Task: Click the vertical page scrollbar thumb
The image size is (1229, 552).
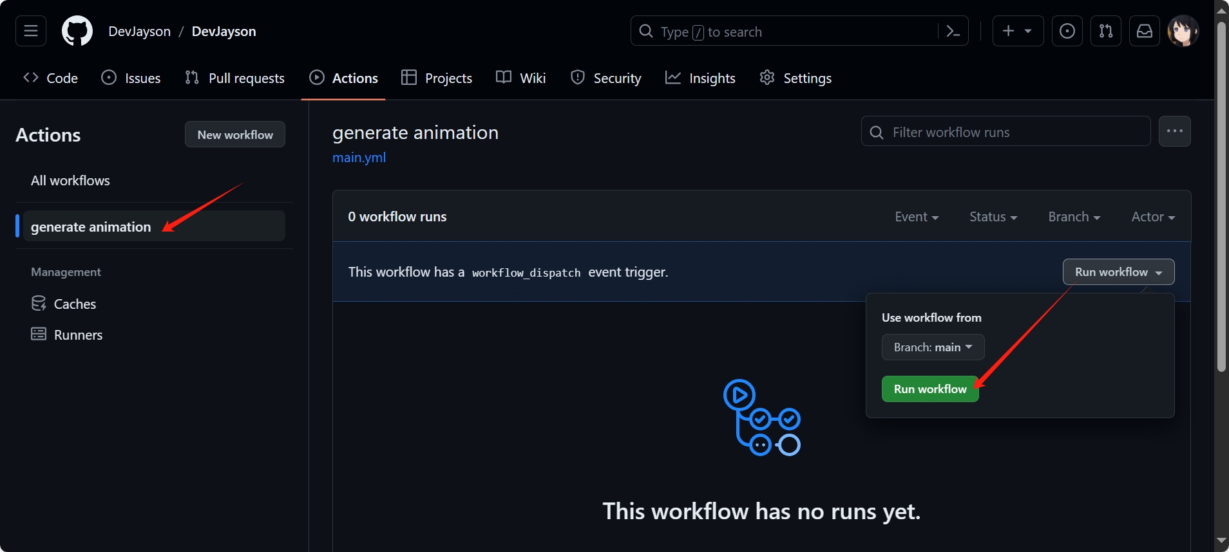Action: (1221, 196)
